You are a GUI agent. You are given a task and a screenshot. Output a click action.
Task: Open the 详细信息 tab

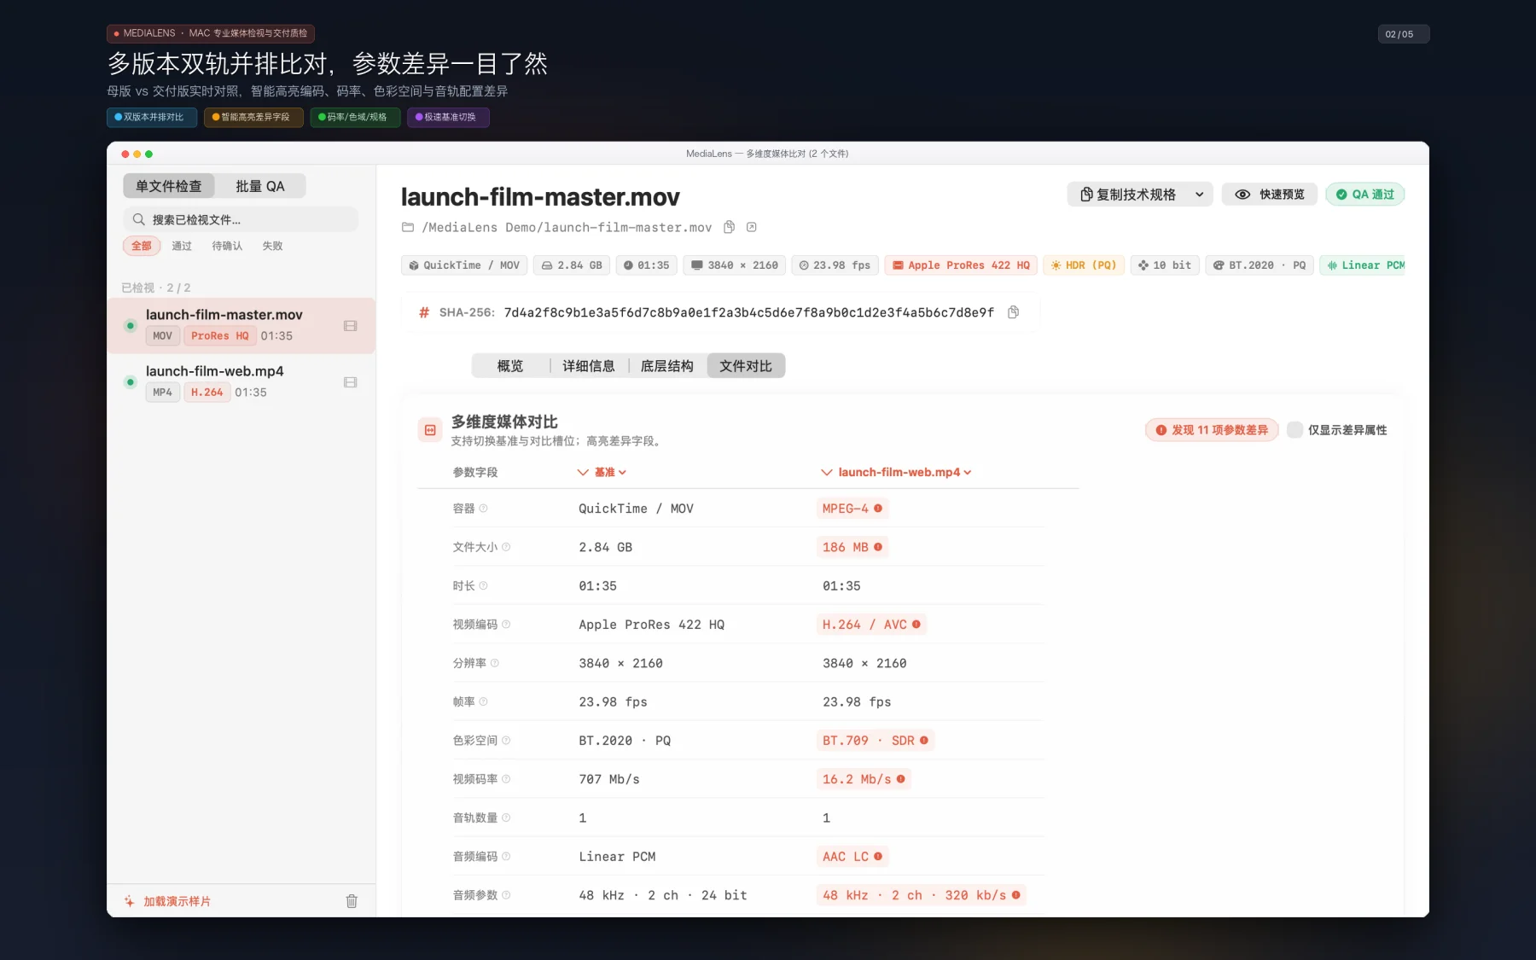coord(589,366)
